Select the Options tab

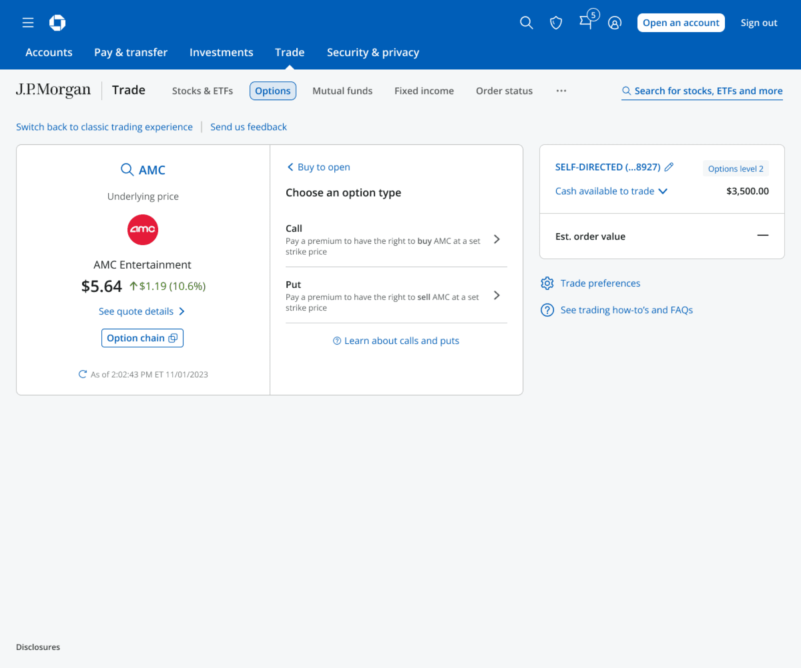(x=273, y=91)
